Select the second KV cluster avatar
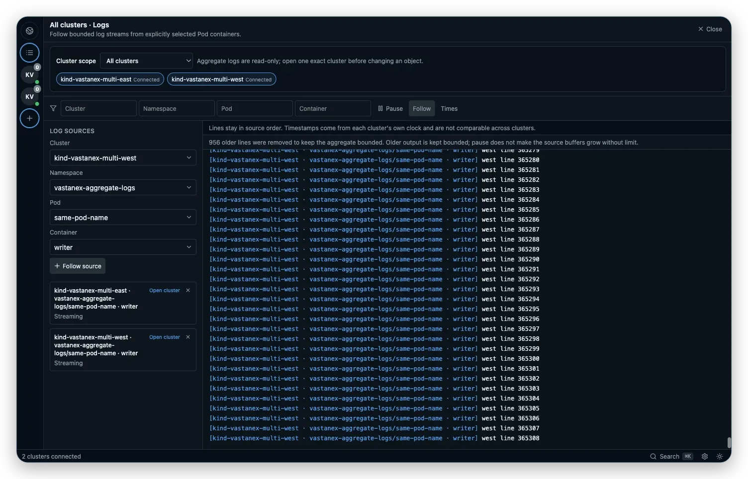 [30, 97]
